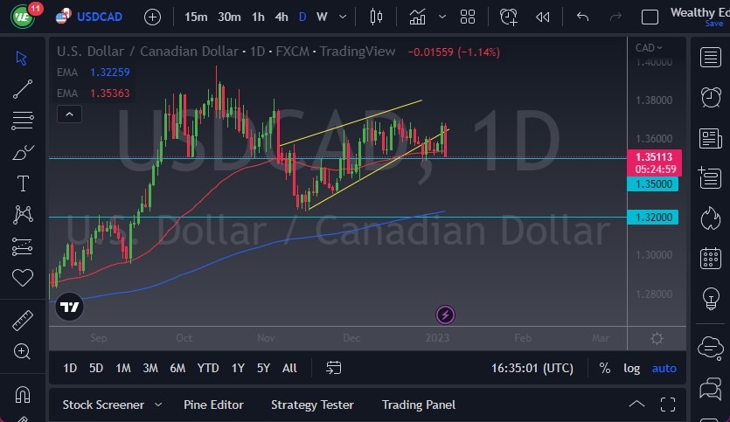Open private chats panel
Viewport: 730px width, 422px height.
click(711, 388)
